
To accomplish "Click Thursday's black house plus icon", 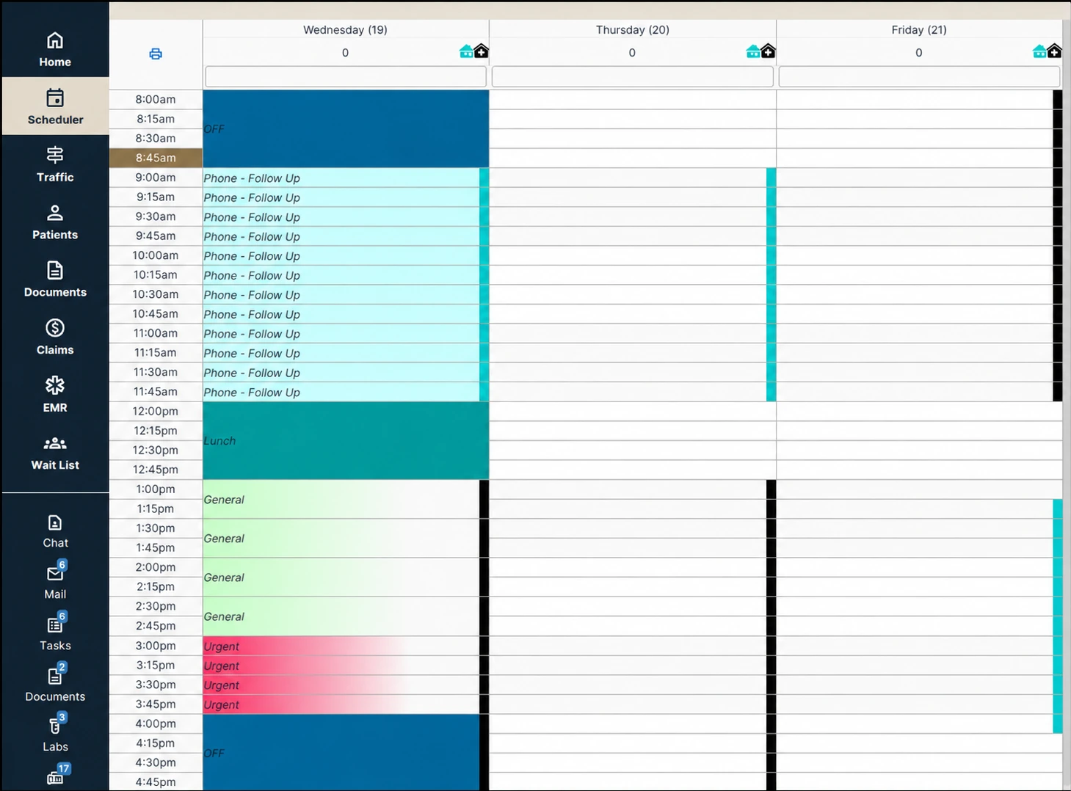I will pyautogui.click(x=768, y=51).
